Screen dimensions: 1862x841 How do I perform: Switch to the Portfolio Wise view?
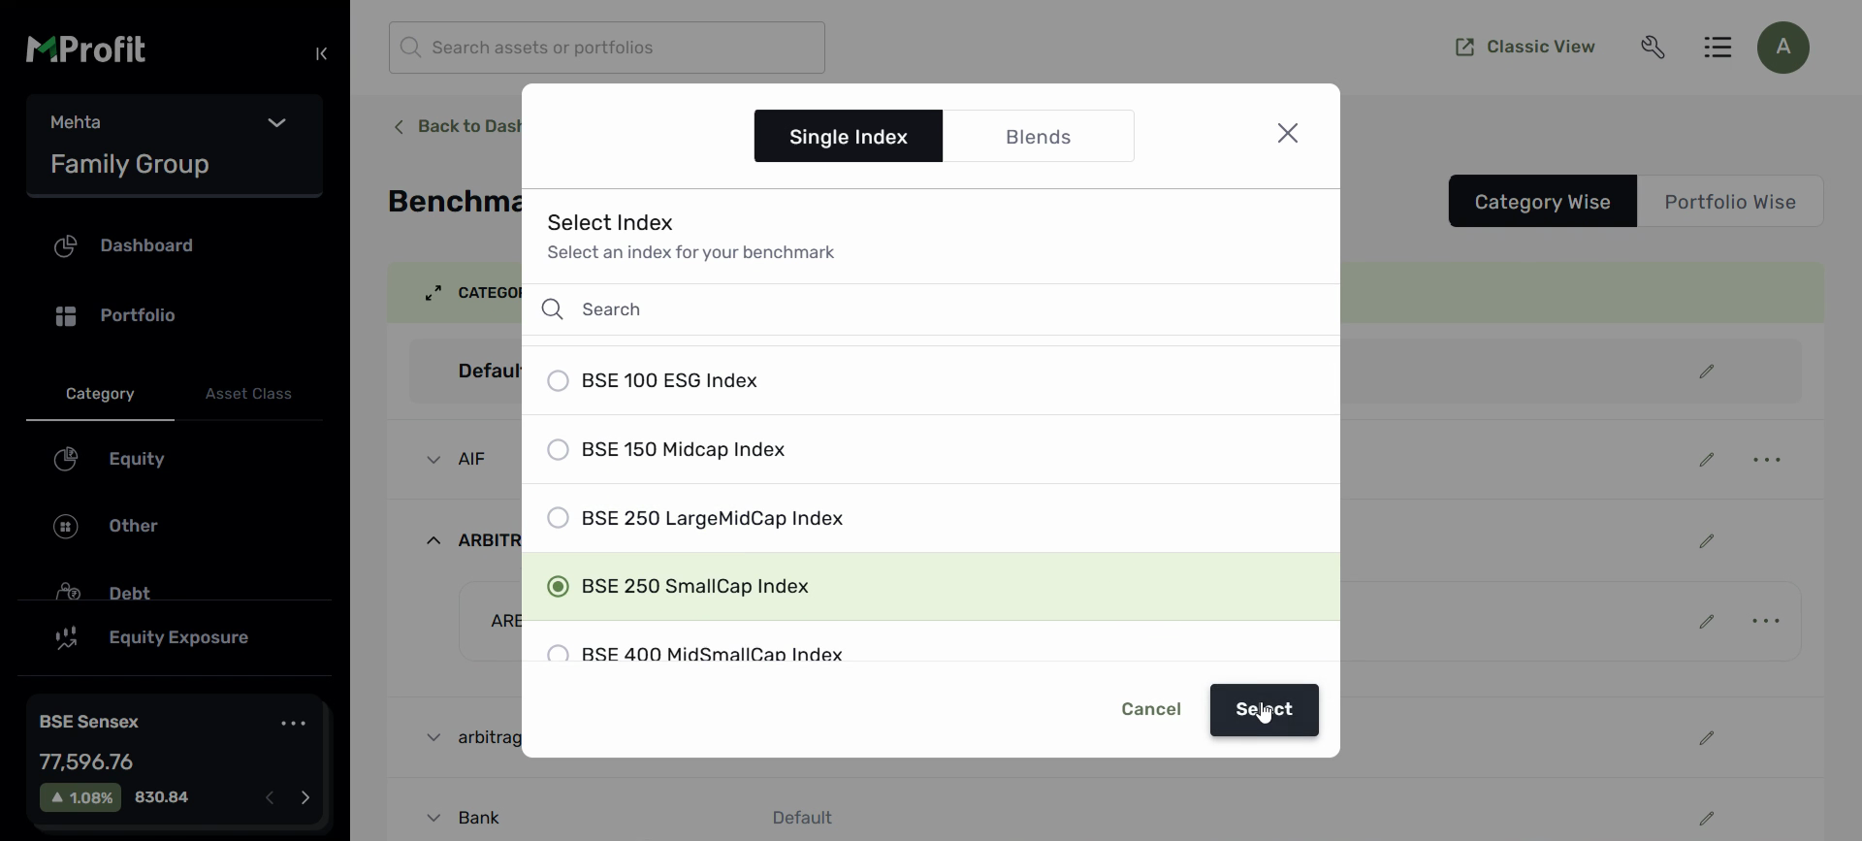1729,202
